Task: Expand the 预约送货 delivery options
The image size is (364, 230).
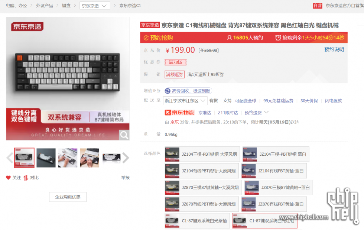Action: point(257,113)
